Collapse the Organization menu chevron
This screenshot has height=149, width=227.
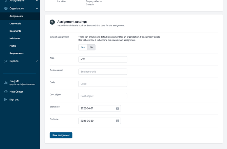click(x=37, y=8)
